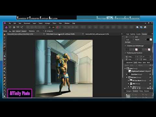Open the Arrange menu

[x=47, y=23]
